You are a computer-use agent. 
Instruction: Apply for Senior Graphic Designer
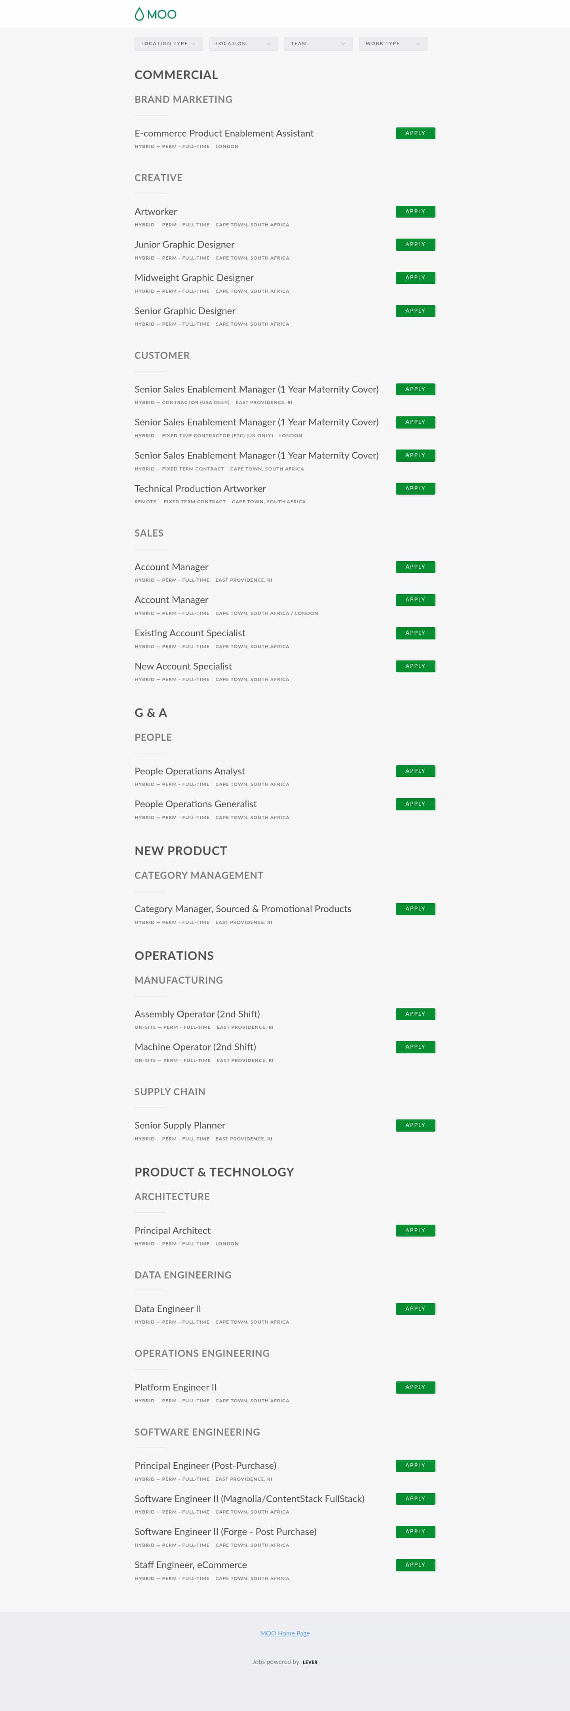point(415,310)
